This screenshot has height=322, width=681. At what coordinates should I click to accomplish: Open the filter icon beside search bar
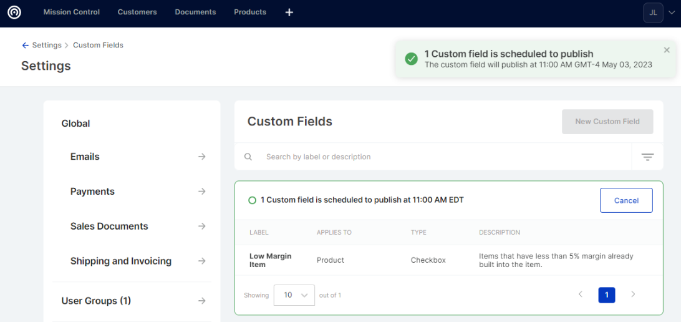click(x=647, y=157)
